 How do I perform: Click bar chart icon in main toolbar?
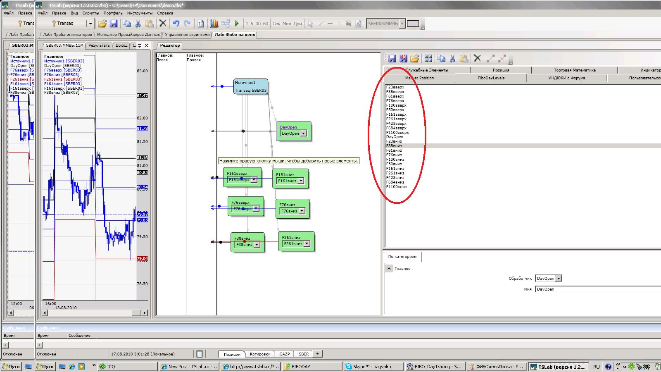click(x=214, y=24)
